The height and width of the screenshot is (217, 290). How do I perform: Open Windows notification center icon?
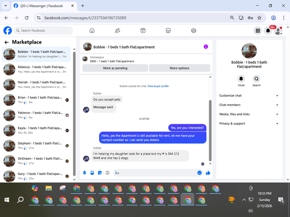[281, 200]
